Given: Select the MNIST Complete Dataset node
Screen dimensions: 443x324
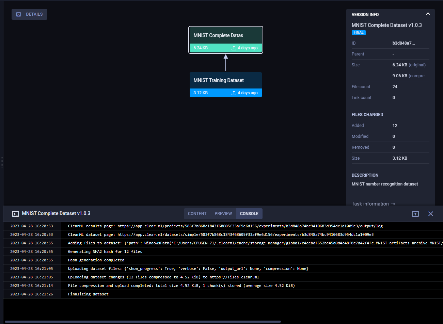Looking at the screenshot, I should 226,40.
